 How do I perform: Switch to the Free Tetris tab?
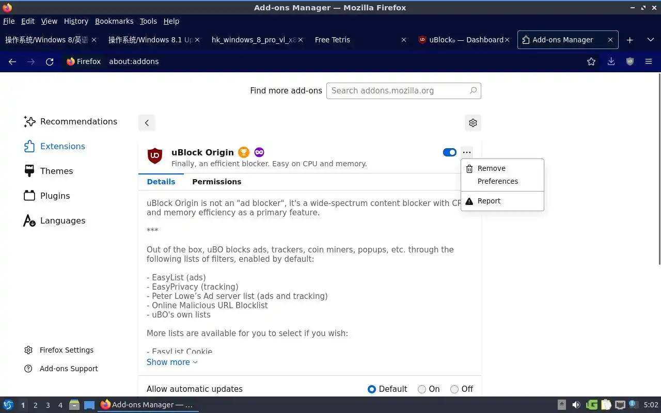pyautogui.click(x=361, y=40)
